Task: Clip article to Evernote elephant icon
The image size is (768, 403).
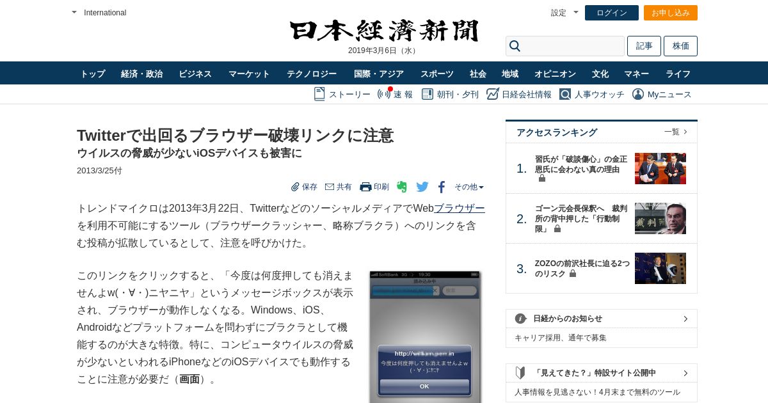Action: point(402,187)
